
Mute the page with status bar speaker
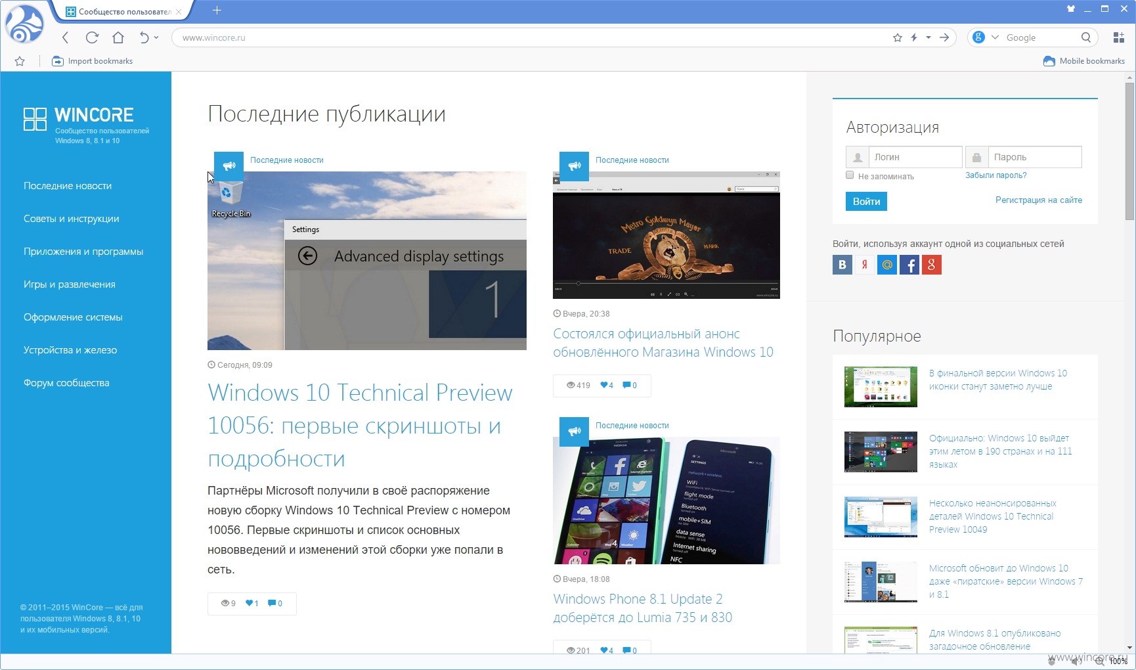1078,661
